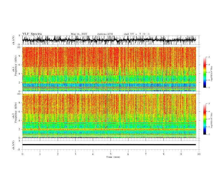Click the time axis tick label '0'
Image resolution: width=224 pixels, height=173 pixels.
(22, 154)
